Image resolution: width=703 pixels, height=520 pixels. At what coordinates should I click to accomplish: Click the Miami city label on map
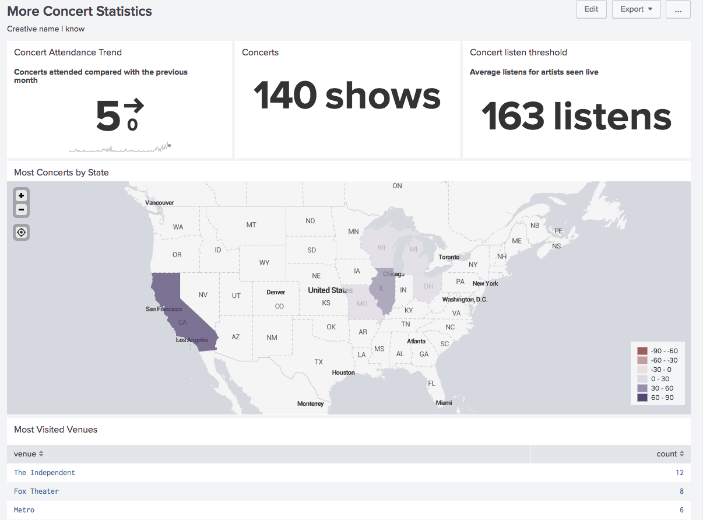pos(444,403)
